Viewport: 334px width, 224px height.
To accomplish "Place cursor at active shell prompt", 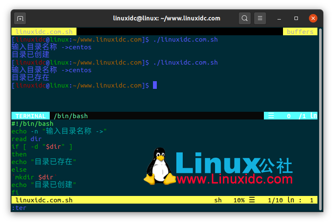I will (x=155, y=85).
